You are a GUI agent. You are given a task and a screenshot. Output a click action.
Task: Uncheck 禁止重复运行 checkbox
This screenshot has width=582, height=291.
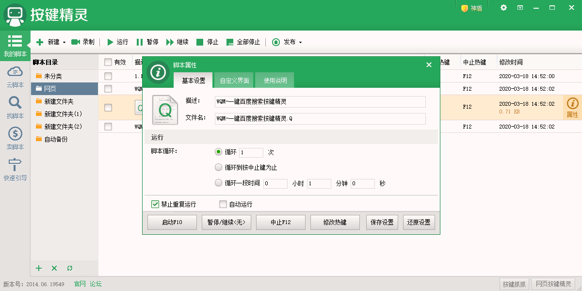(x=155, y=204)
